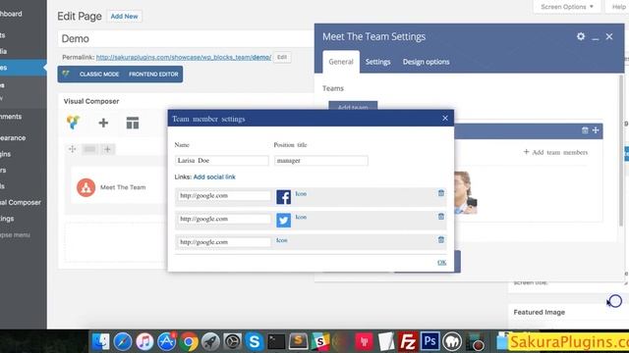Viewport: 629px width, 353px height.
Task: Click Collapse menu in the sidebar
Action: coord(15,235)
